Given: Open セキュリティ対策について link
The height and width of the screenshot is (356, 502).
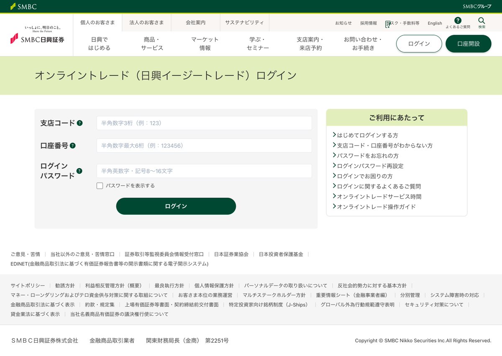Looking at the screenshot, I should 434,305.
